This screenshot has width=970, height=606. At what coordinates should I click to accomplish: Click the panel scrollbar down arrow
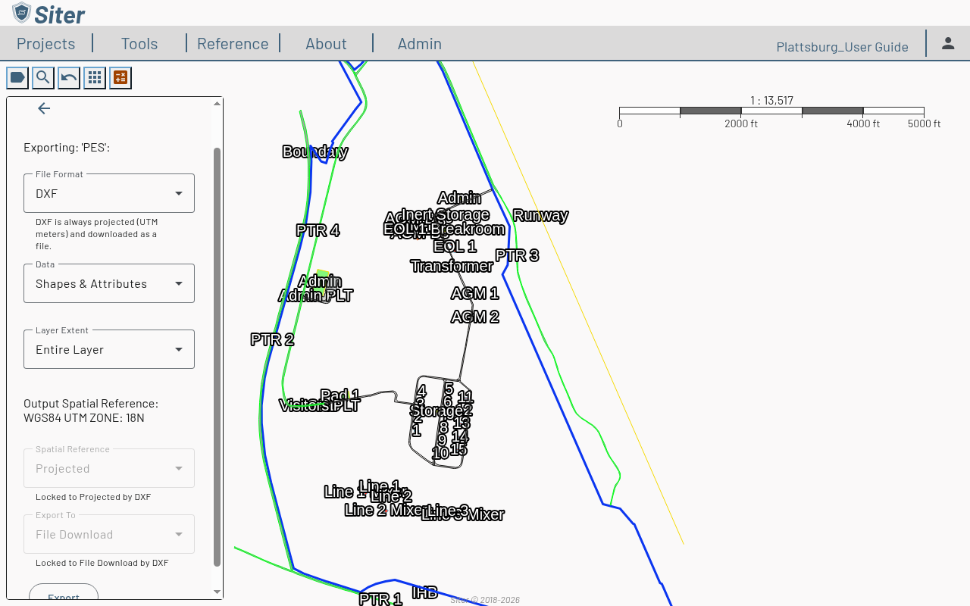pyautogui.click(x=217, y=592)
